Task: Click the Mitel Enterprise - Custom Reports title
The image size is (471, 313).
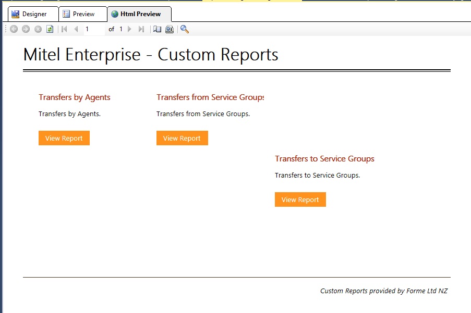Action: tap(151, 55)
